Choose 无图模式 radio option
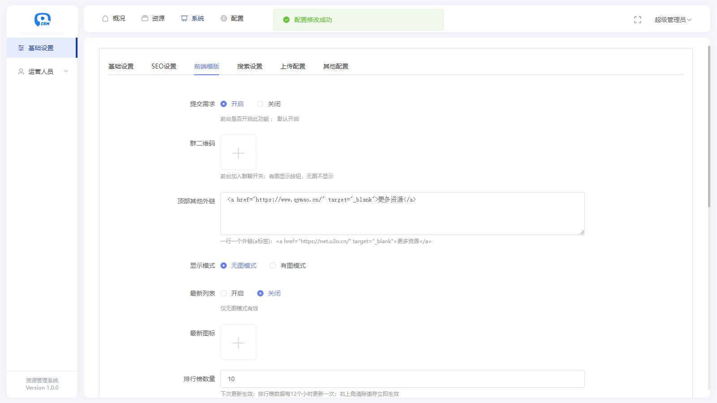 224,266
